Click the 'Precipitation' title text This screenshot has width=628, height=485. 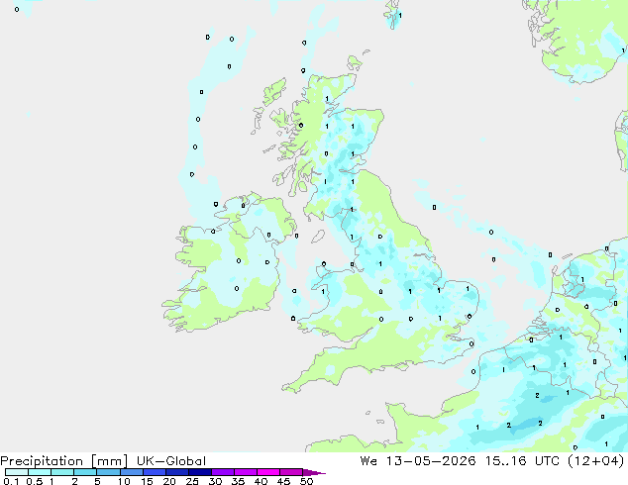42,461
